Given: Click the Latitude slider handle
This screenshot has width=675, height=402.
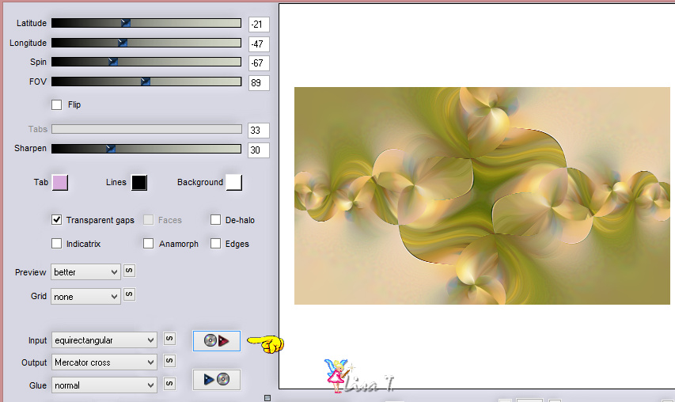Looking at the screenshot, I should [x=125, y=23].
